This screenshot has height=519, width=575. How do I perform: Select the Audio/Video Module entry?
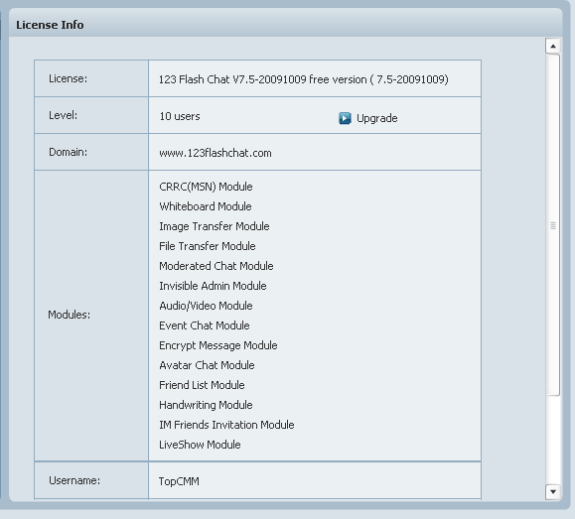point(206,306)
